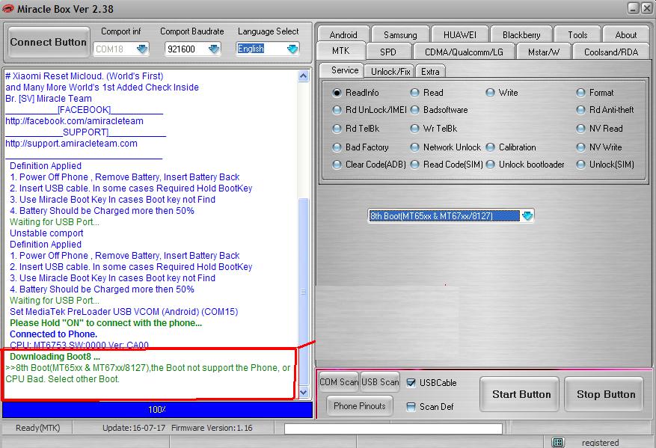Select the Calibration option
Viewport: 656px width, 448px height.
[x=490, y=147]
